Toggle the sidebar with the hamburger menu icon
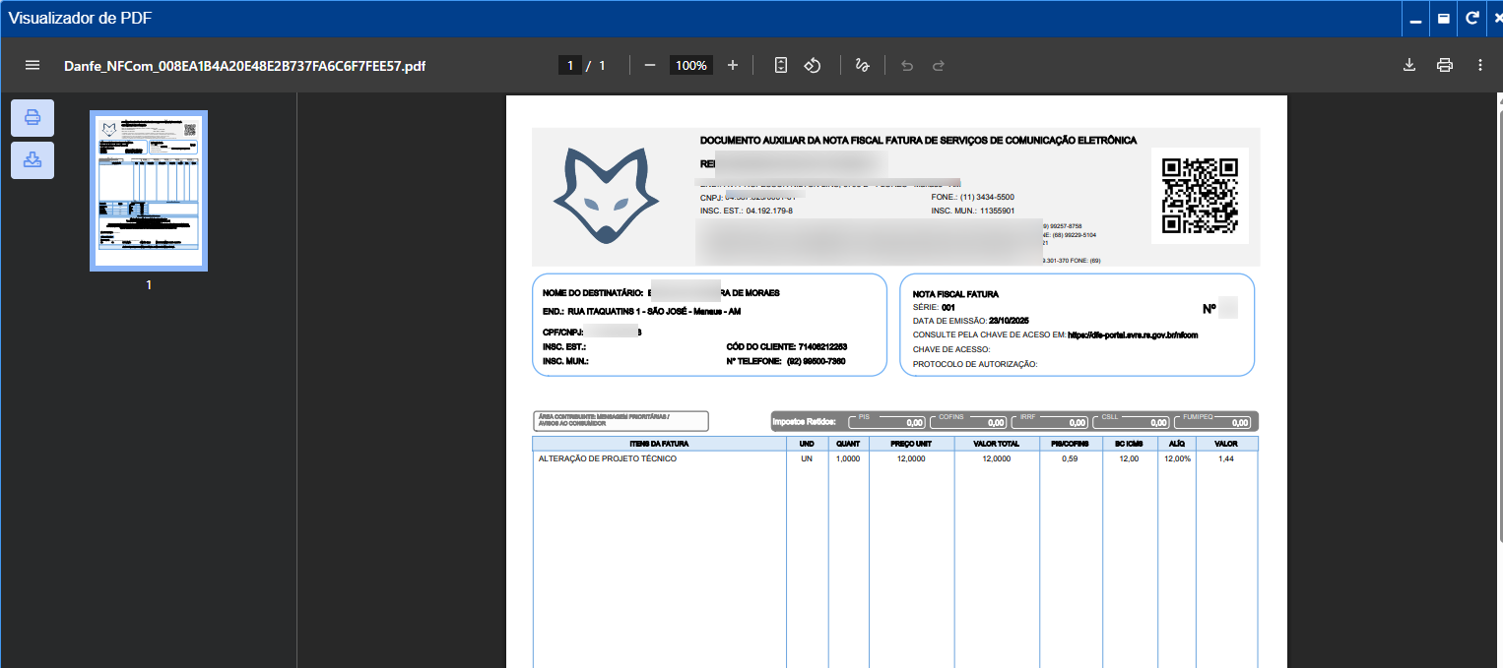The width and height of the screenshot is (1503, 668). (33, 65)
